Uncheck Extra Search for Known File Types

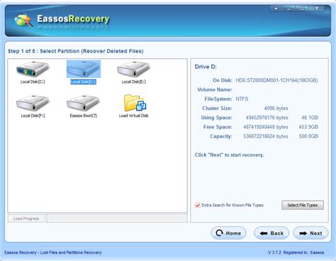tap(198, 205)
